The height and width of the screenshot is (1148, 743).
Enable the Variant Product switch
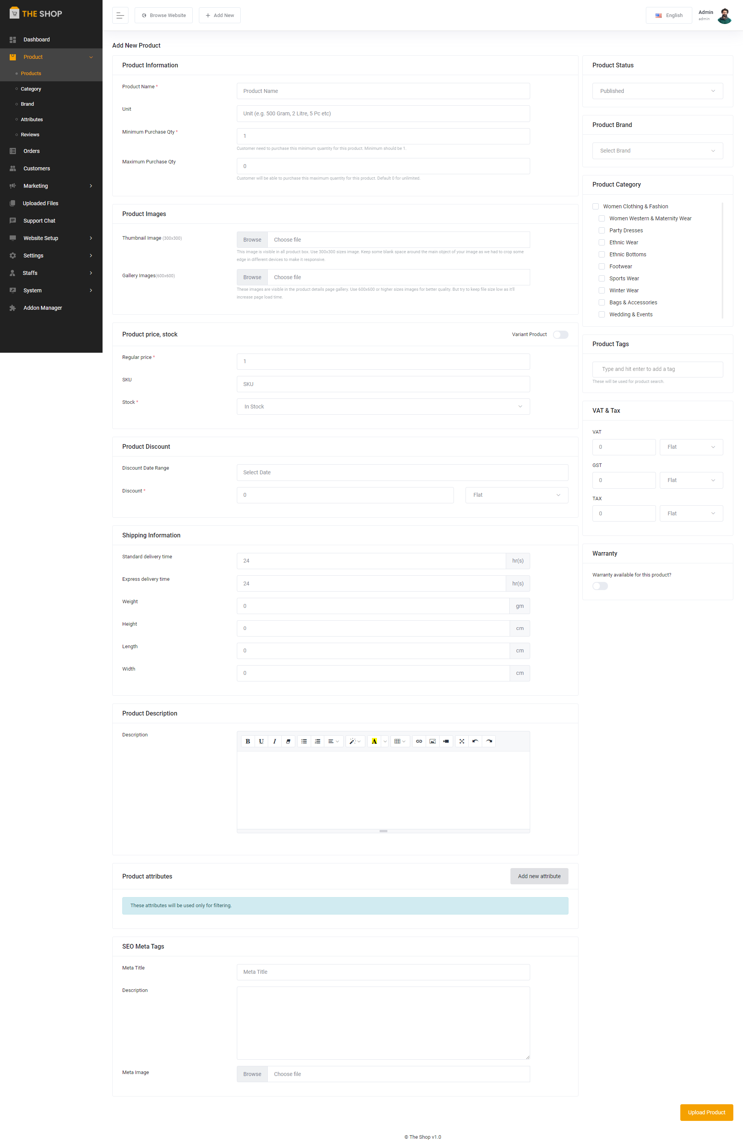(560, 334)
